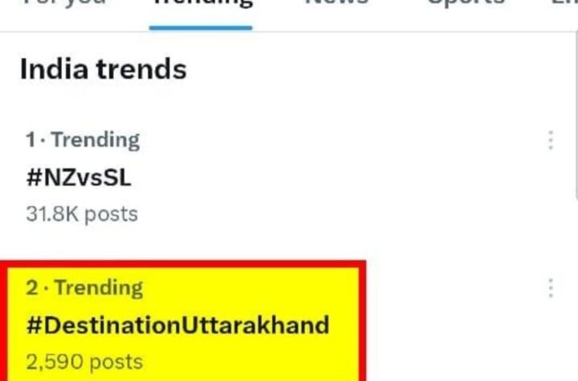Click the blue underline beneath the Trending tab
The height and width of the screenshot is (381, 578).
[x=201, y=27]
